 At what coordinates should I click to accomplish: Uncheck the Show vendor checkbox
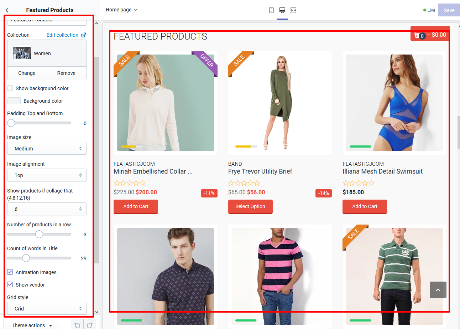10,285
